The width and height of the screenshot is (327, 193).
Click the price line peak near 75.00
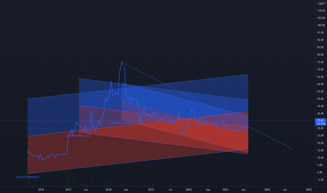click(x=122, y=62)
